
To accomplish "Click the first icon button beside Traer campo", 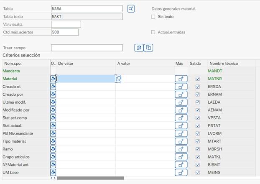I will tap(139, 48).
